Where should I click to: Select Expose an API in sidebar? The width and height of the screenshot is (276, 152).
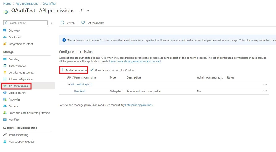click(x=17, y=93)
